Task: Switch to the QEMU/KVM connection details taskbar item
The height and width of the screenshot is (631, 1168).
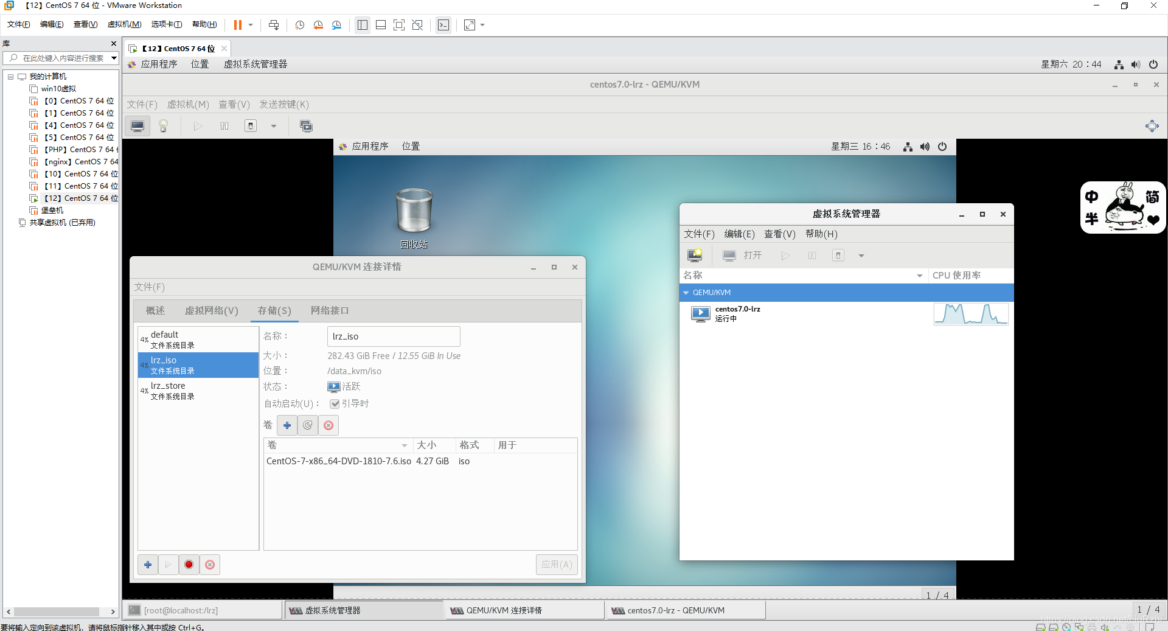Action: click(x=525, y=610)
